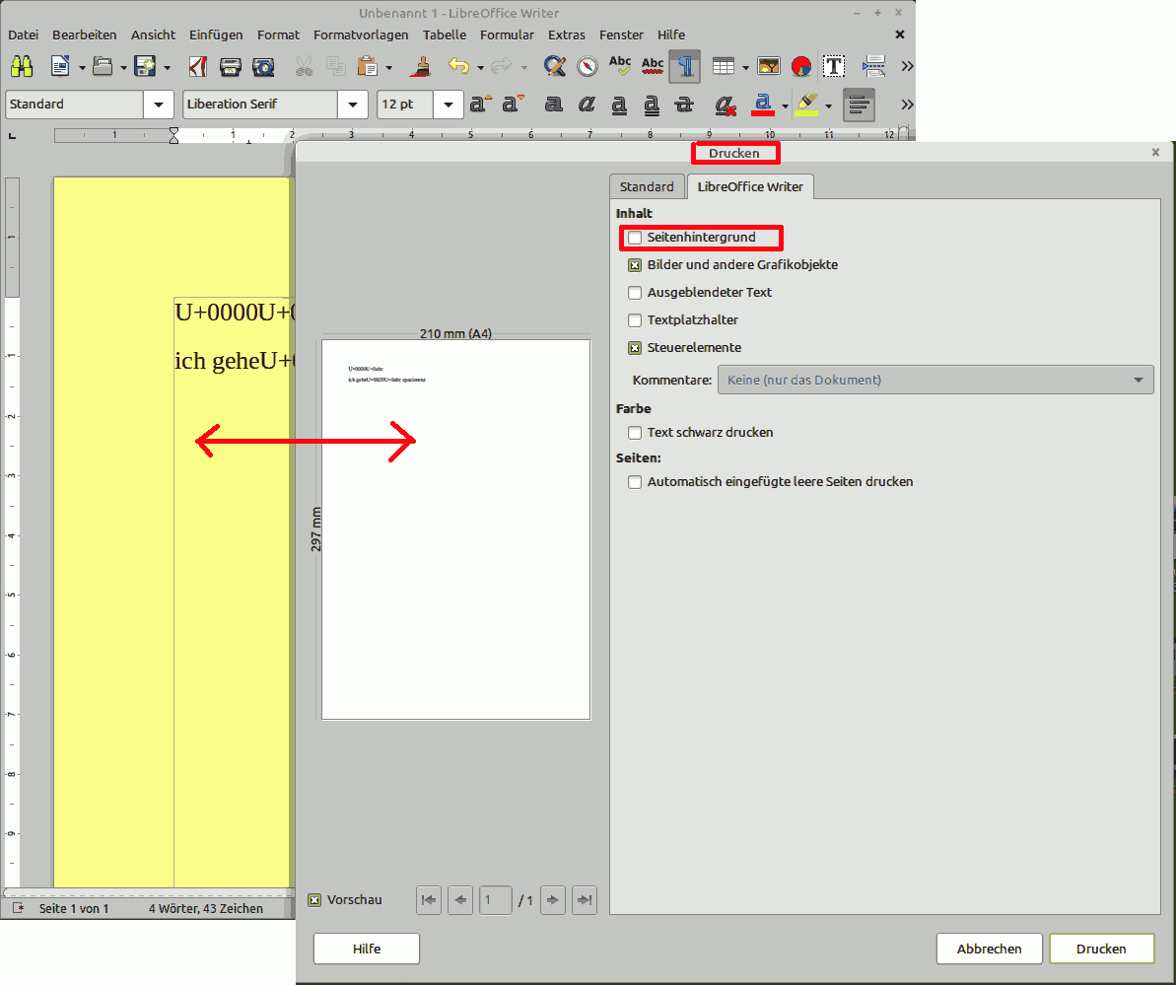Open the Kommentare dropdown
This screenshot has width=1176, height=985.
point(935,381)
